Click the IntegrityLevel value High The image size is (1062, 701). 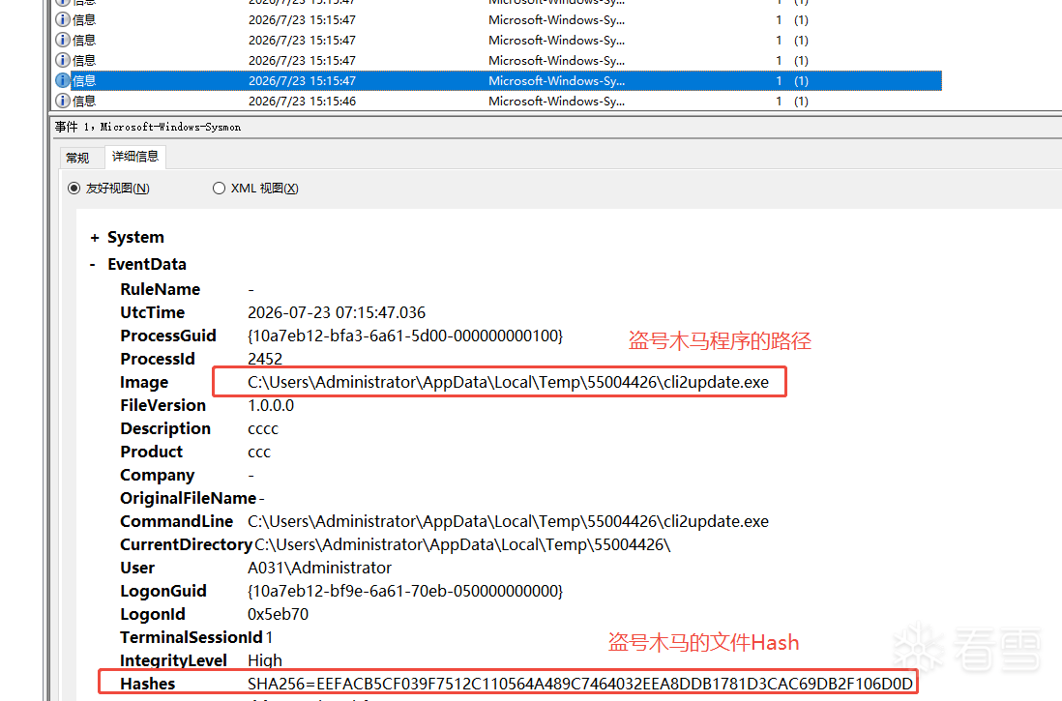click(x=265, y=660)
